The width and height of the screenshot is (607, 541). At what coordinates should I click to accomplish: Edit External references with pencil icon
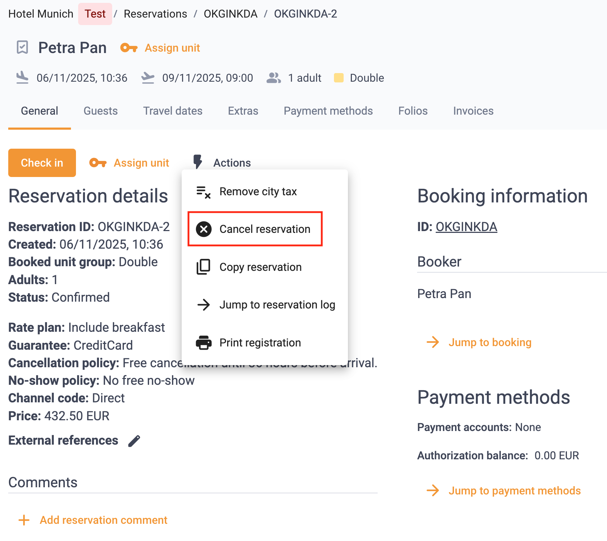point(134,441)
